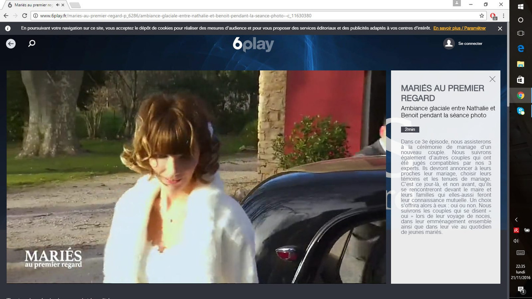Click the cookie banner info icon

click(7, 28)
